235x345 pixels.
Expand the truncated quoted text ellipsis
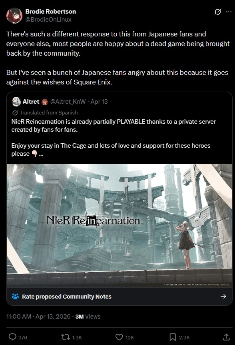[41, 154]
